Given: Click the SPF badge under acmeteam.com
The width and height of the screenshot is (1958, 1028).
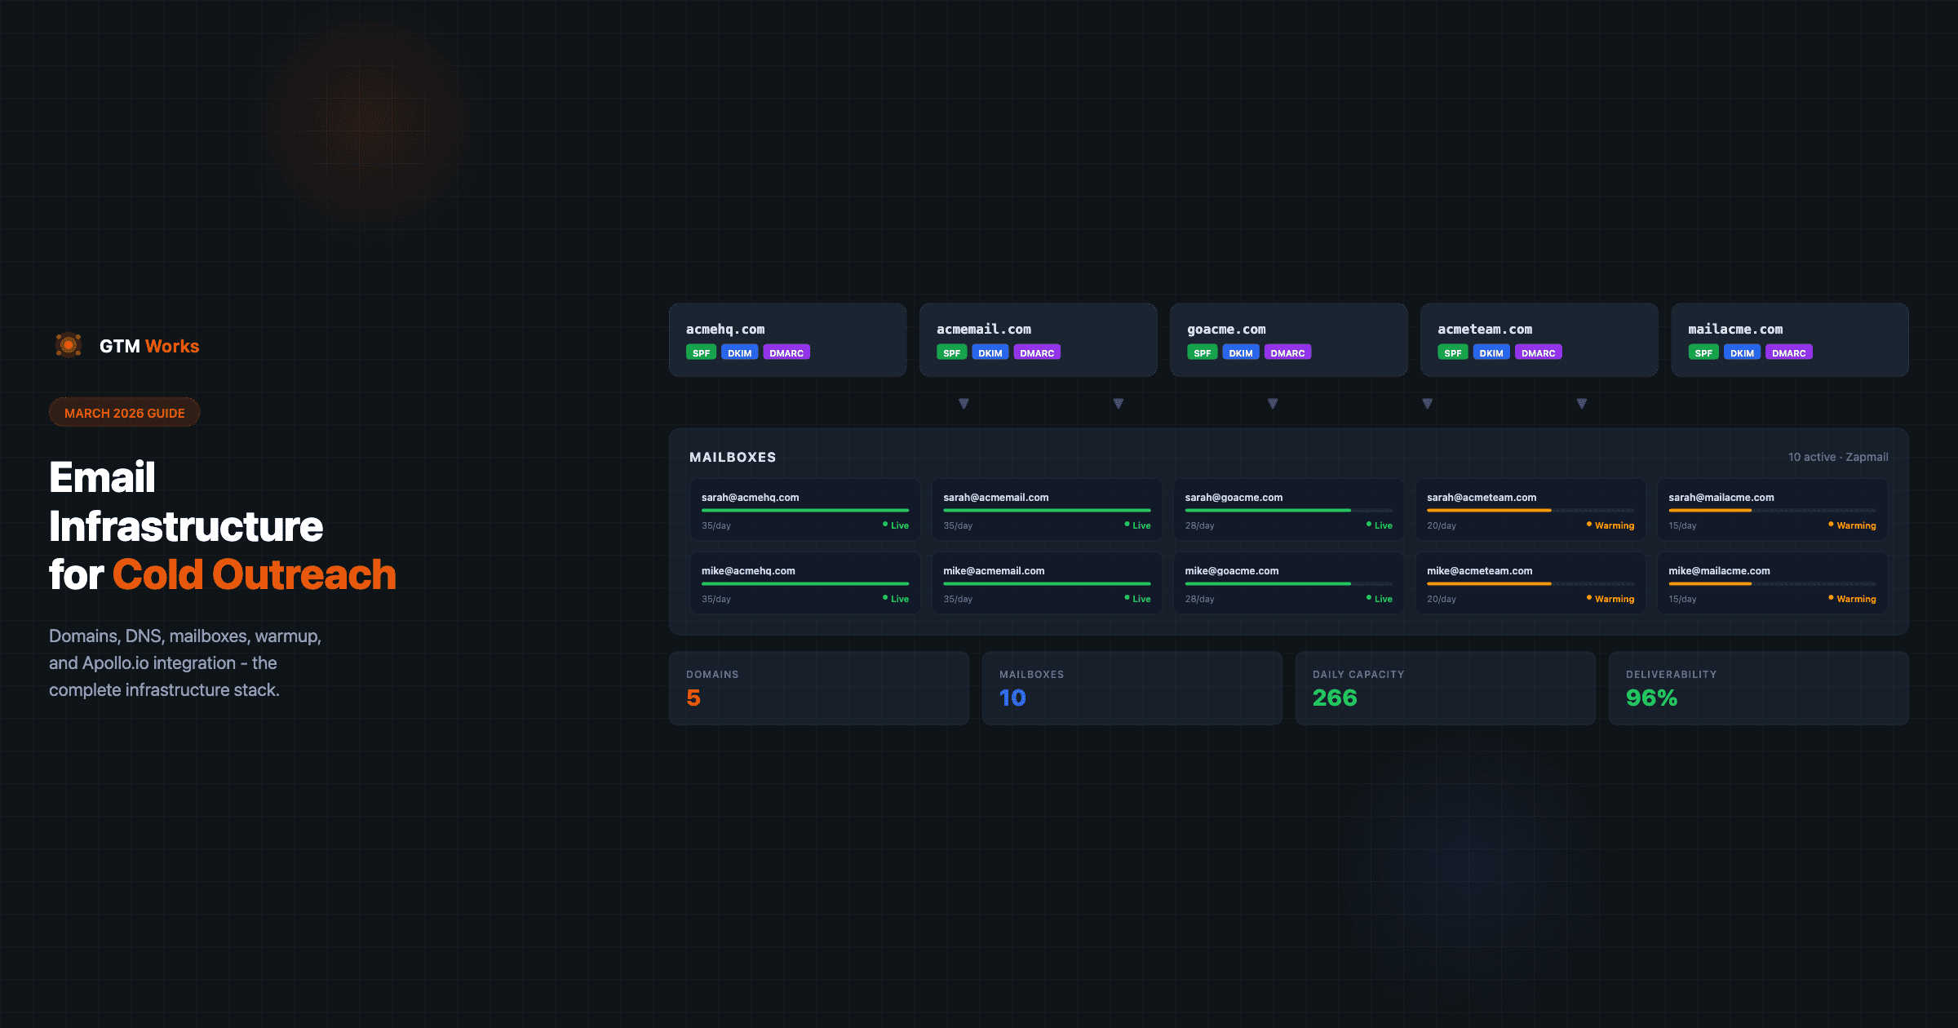Looking at the screenshot, I should click(1452, 353).
